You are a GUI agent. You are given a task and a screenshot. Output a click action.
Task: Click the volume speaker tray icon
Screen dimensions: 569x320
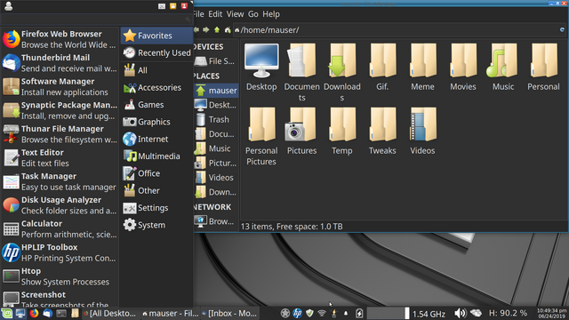461,313
